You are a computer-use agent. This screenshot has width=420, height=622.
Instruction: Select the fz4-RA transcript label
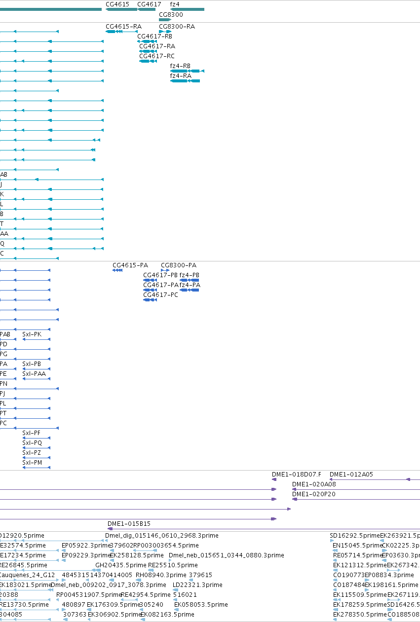[181, 76]
